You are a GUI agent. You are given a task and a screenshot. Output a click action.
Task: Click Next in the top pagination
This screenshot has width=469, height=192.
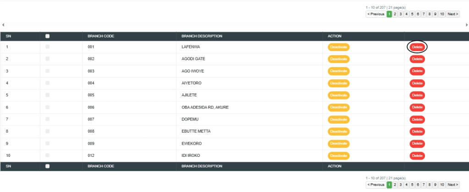[453, 14]
